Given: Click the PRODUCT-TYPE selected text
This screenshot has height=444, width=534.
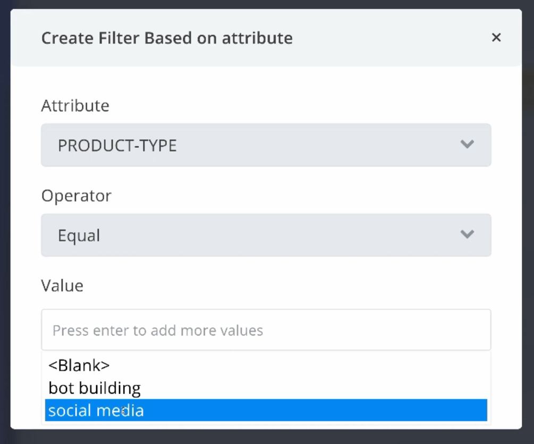Looking at the screenshot, I should click(x=117, y=146).
